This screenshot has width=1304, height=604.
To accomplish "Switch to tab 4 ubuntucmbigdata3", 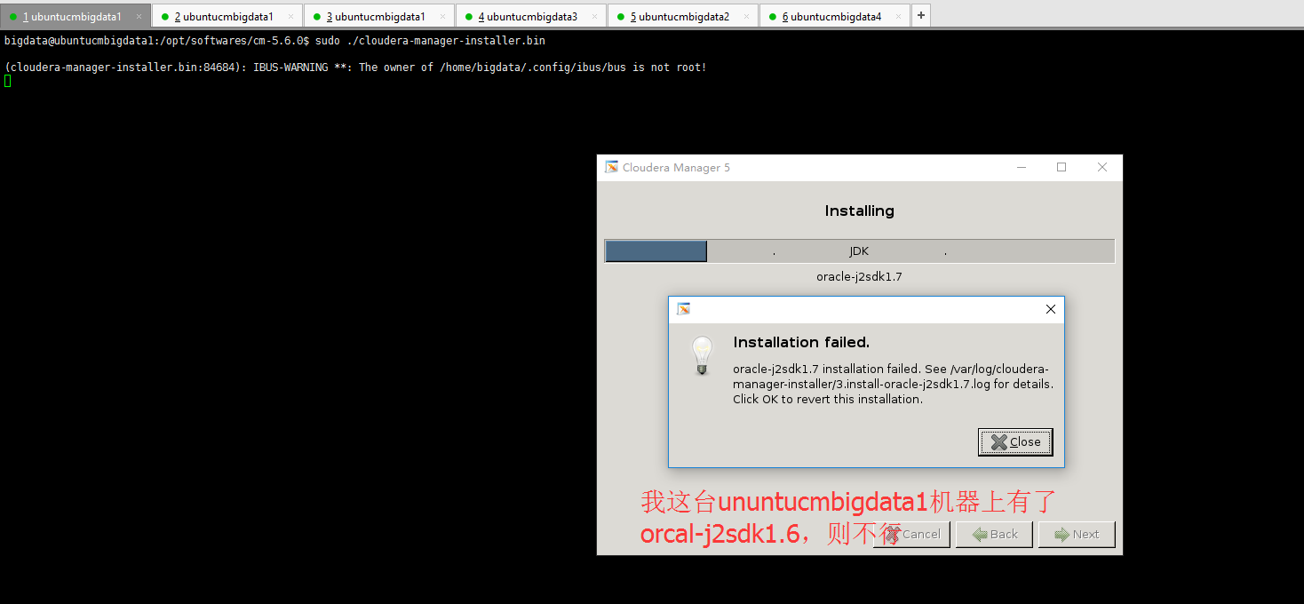I will pos(530,16).
